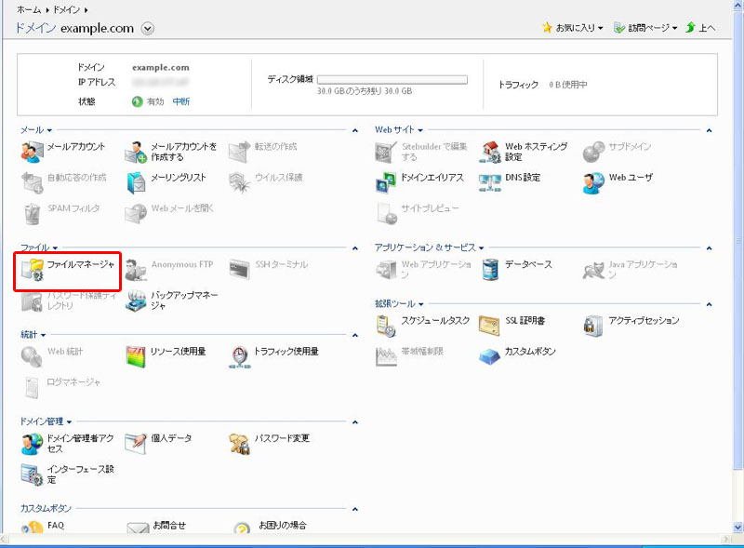Viewport: 744px width, 548px height.
Task: Collapse the メール section with its arrow
Action: pyautogui.click(x=355, y=130)
